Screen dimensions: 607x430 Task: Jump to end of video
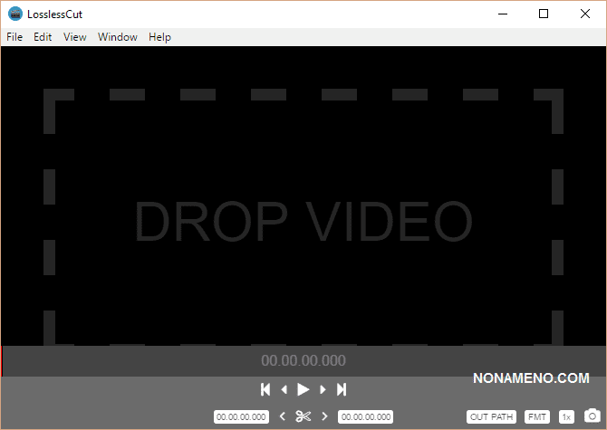pos(342,389)
